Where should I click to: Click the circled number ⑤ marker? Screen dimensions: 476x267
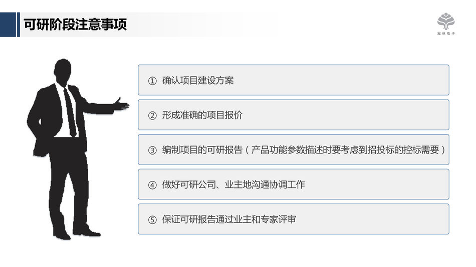pyautogui.click(x=152, y=219)
